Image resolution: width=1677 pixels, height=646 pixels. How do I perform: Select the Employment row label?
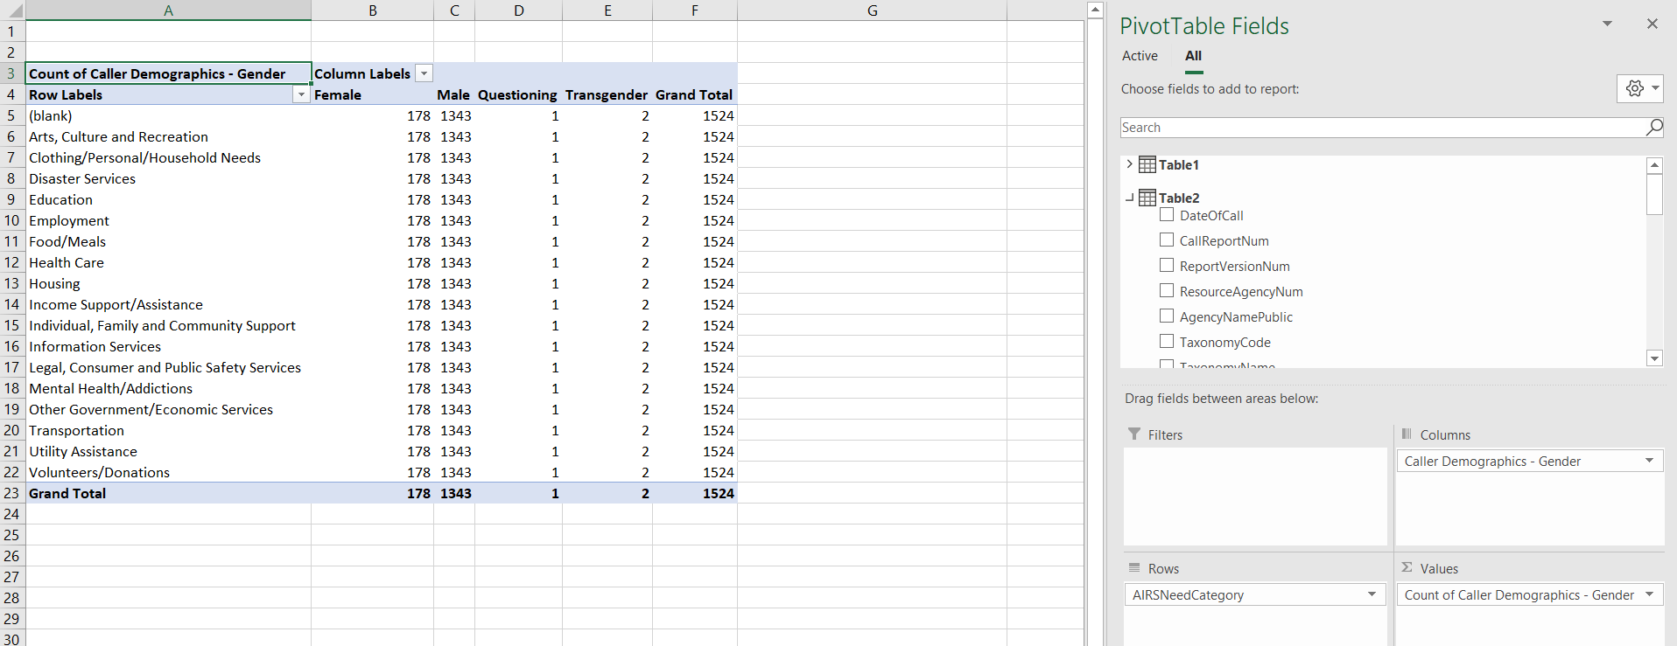(168, 220)
